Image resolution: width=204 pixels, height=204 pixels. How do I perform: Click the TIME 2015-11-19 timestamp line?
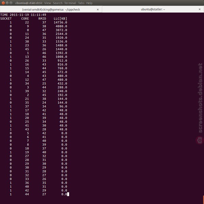pos(23,15)
